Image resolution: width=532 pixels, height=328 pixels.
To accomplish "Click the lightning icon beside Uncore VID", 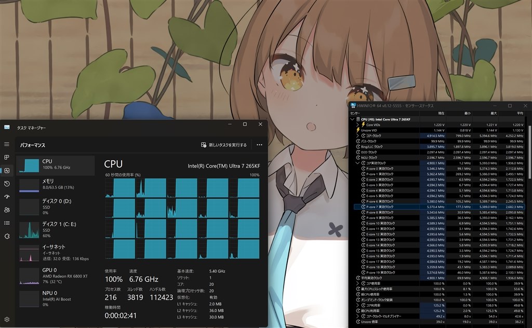I will pyautogui.click(x=358, y=130).
